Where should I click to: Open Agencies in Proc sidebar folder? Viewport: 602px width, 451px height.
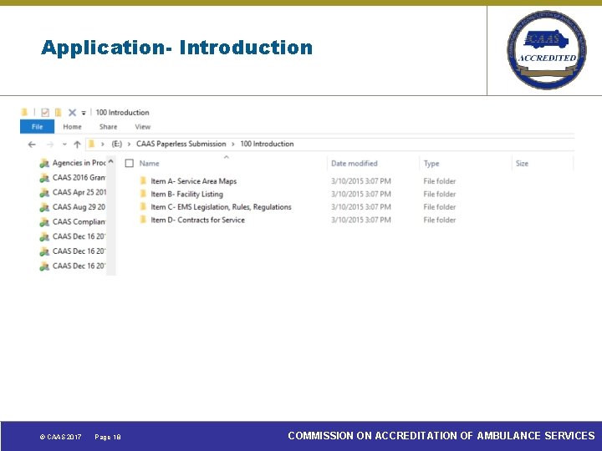point(79,163)
